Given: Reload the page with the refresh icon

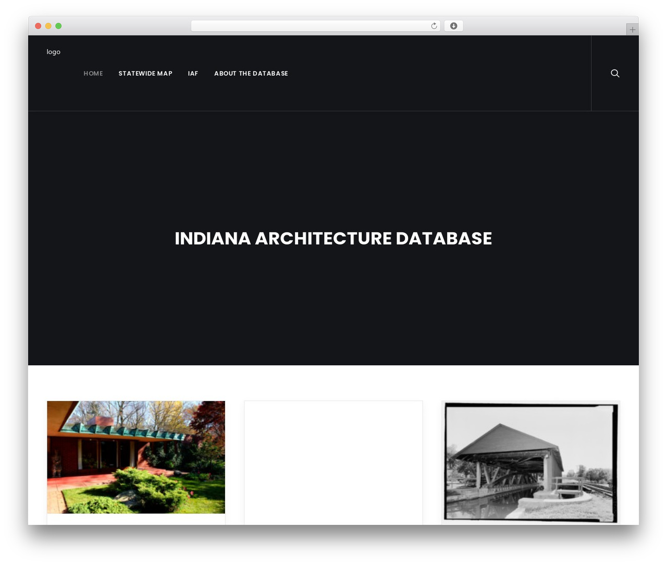Looking at the screenshot, I should point(434,26).
